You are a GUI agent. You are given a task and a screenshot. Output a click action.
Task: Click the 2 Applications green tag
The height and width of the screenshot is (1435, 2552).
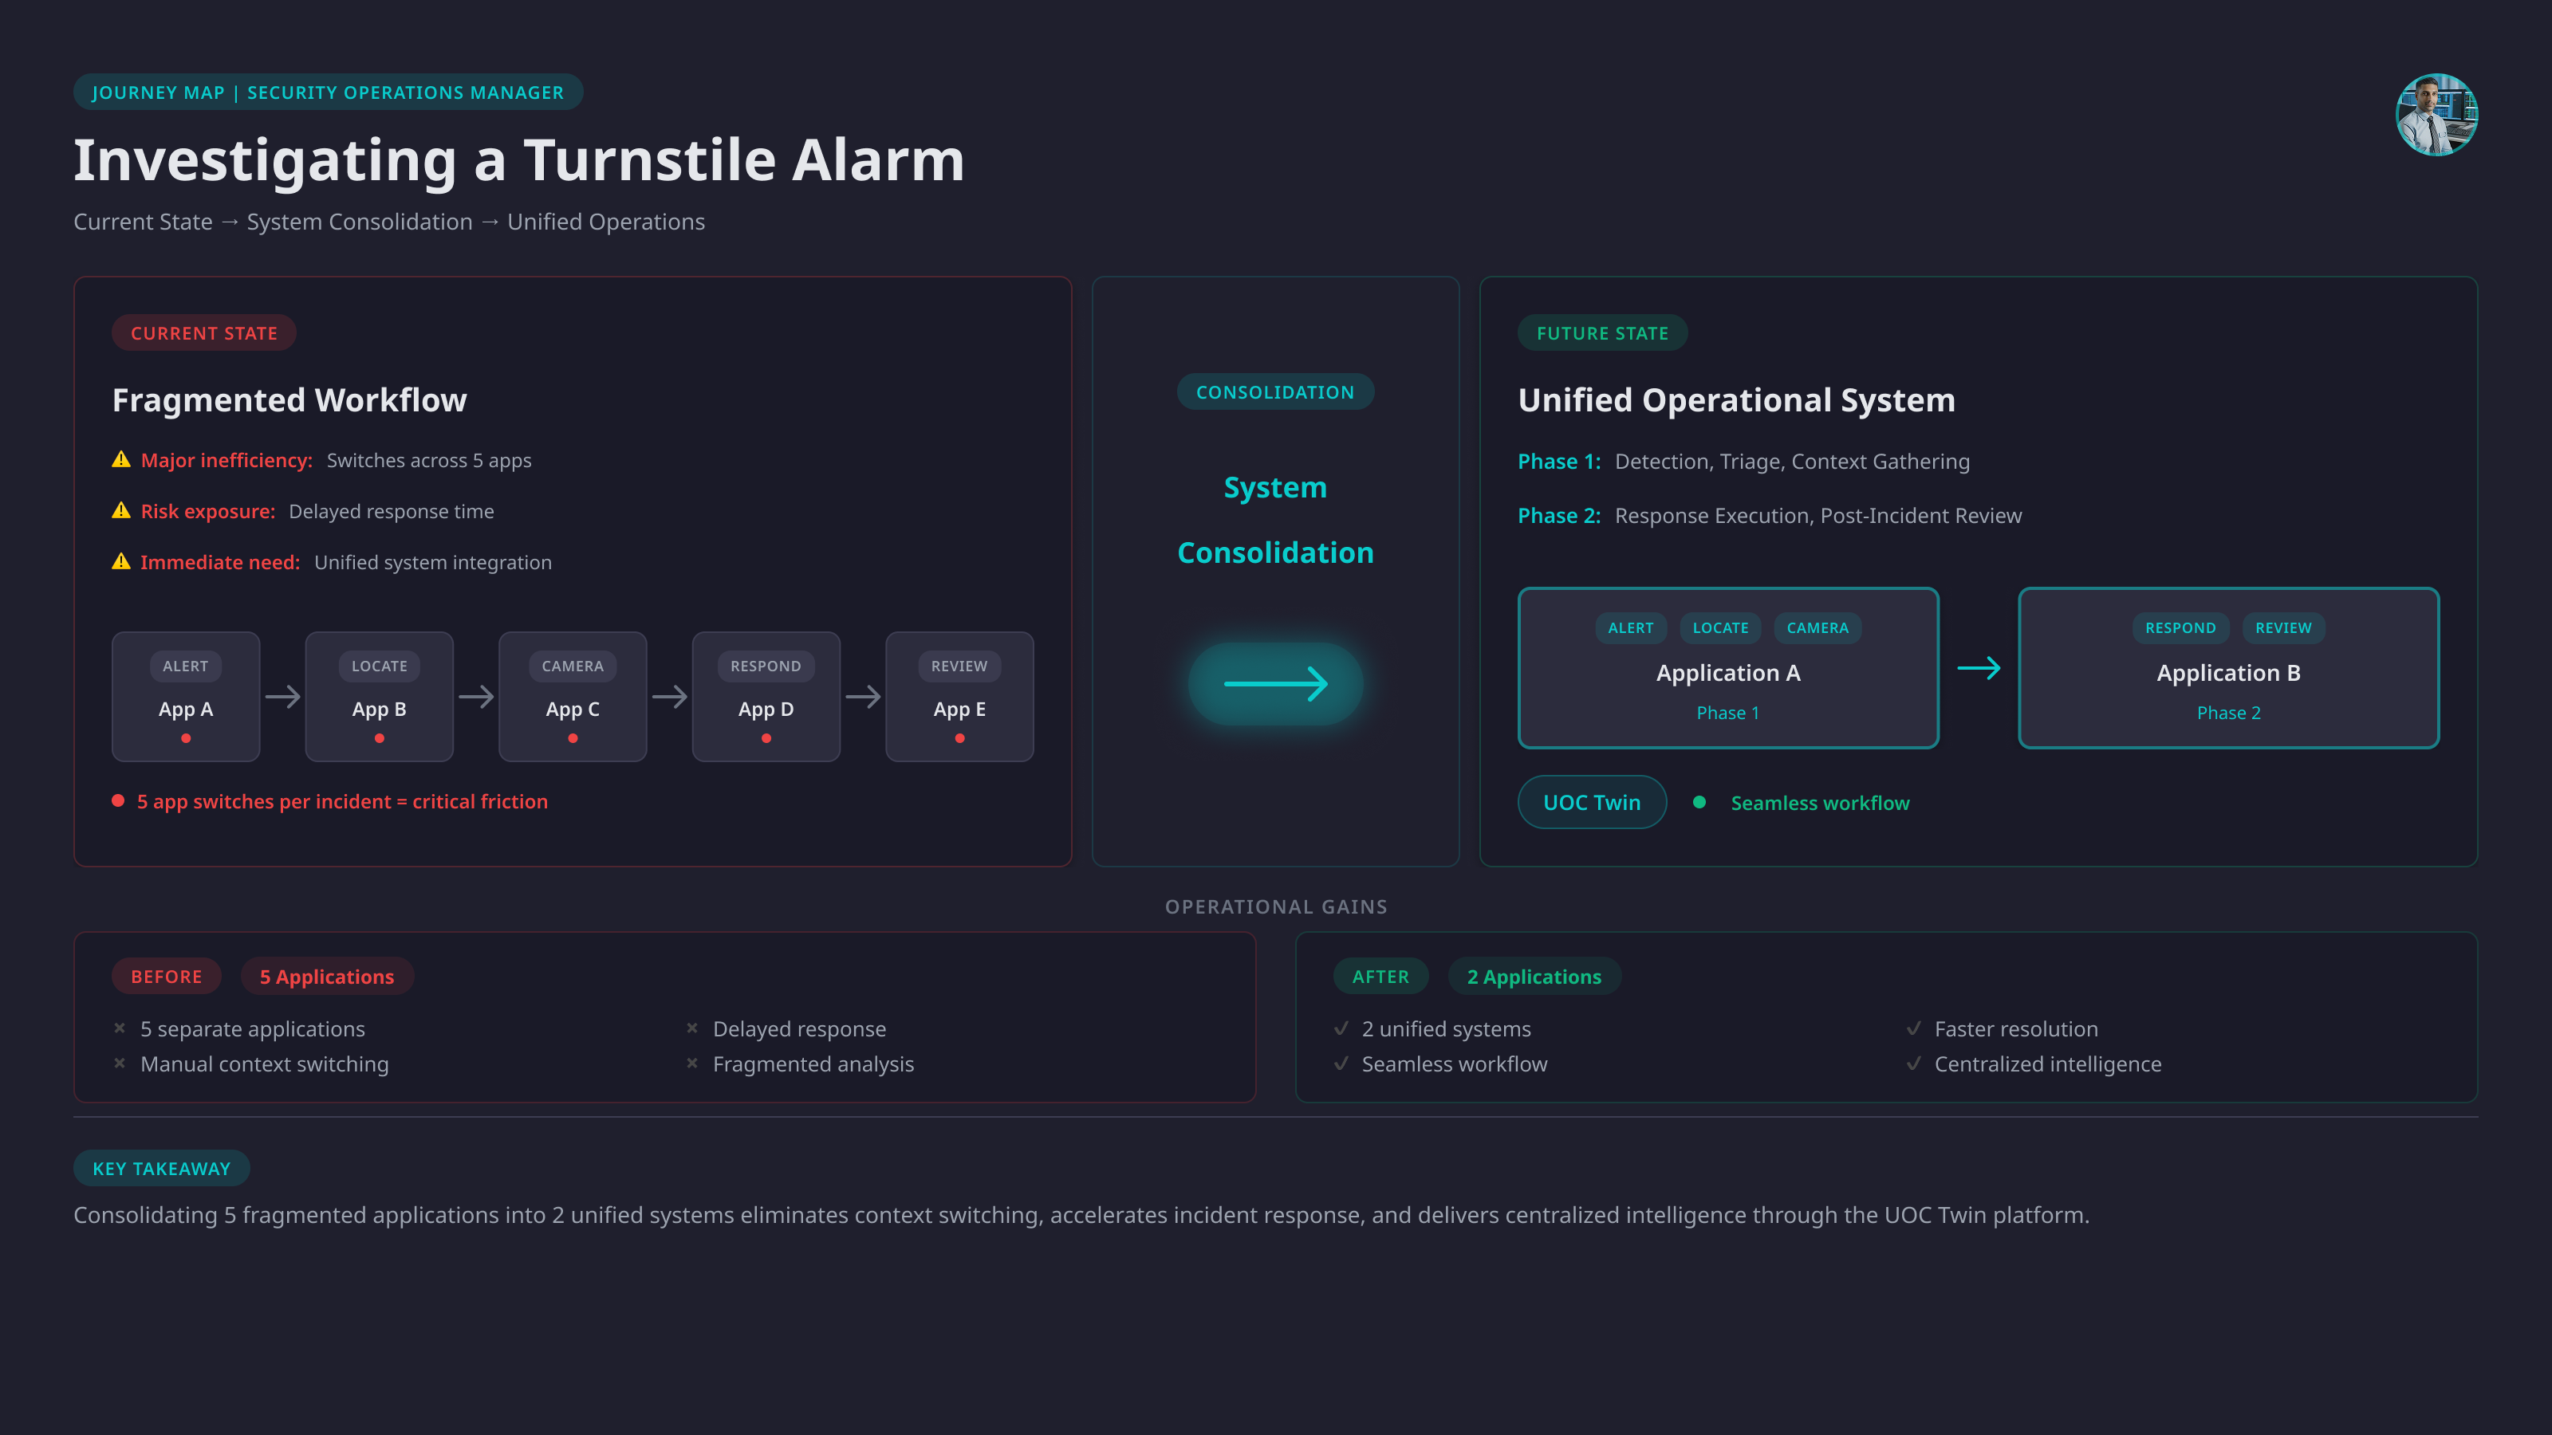1534,977
